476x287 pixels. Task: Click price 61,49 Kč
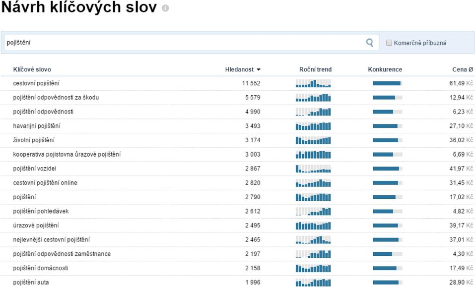(461, 83)
